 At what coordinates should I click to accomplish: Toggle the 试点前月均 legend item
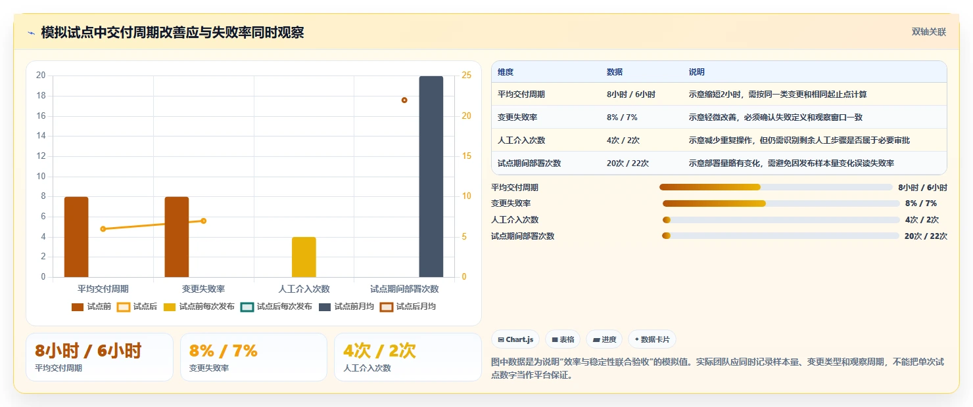346,307
